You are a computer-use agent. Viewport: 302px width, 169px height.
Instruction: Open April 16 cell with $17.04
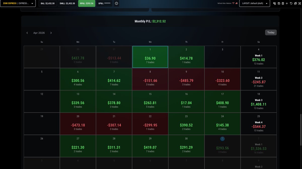[186, 101]
